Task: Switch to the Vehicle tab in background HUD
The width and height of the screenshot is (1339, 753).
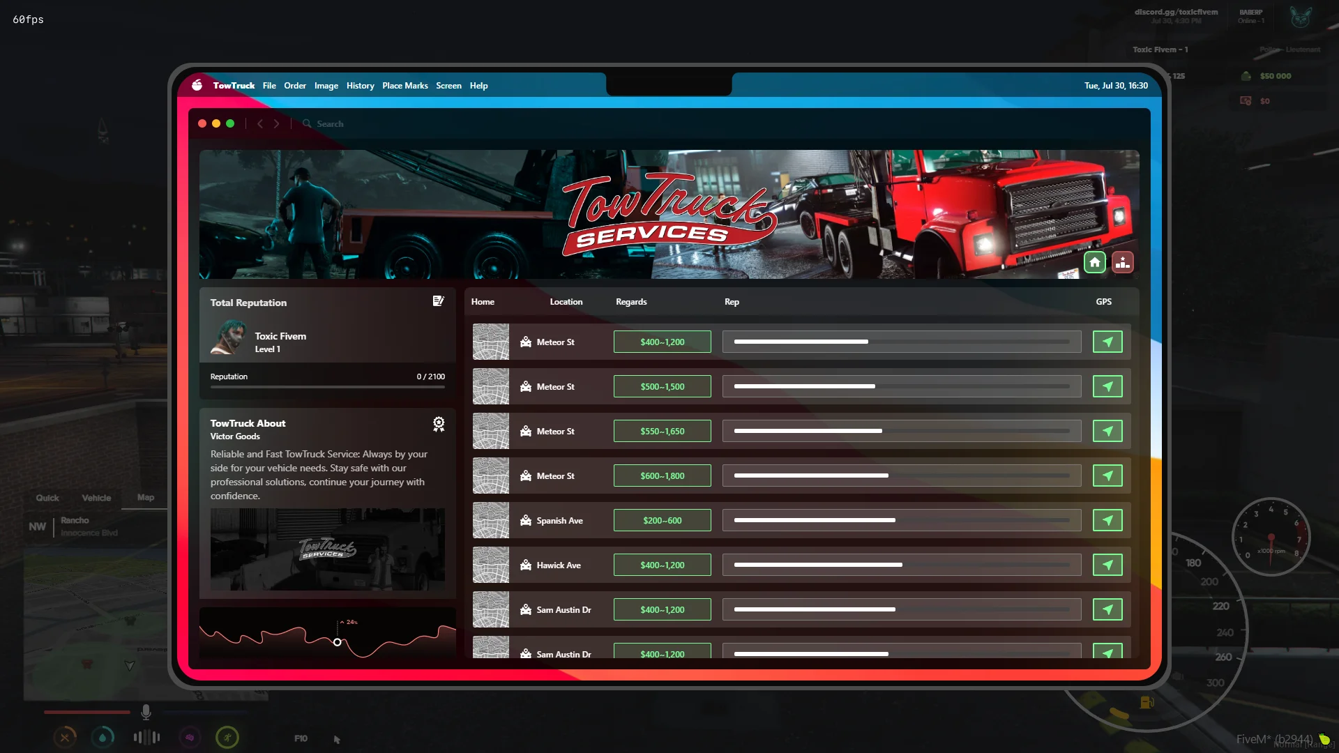Action: 96,498
